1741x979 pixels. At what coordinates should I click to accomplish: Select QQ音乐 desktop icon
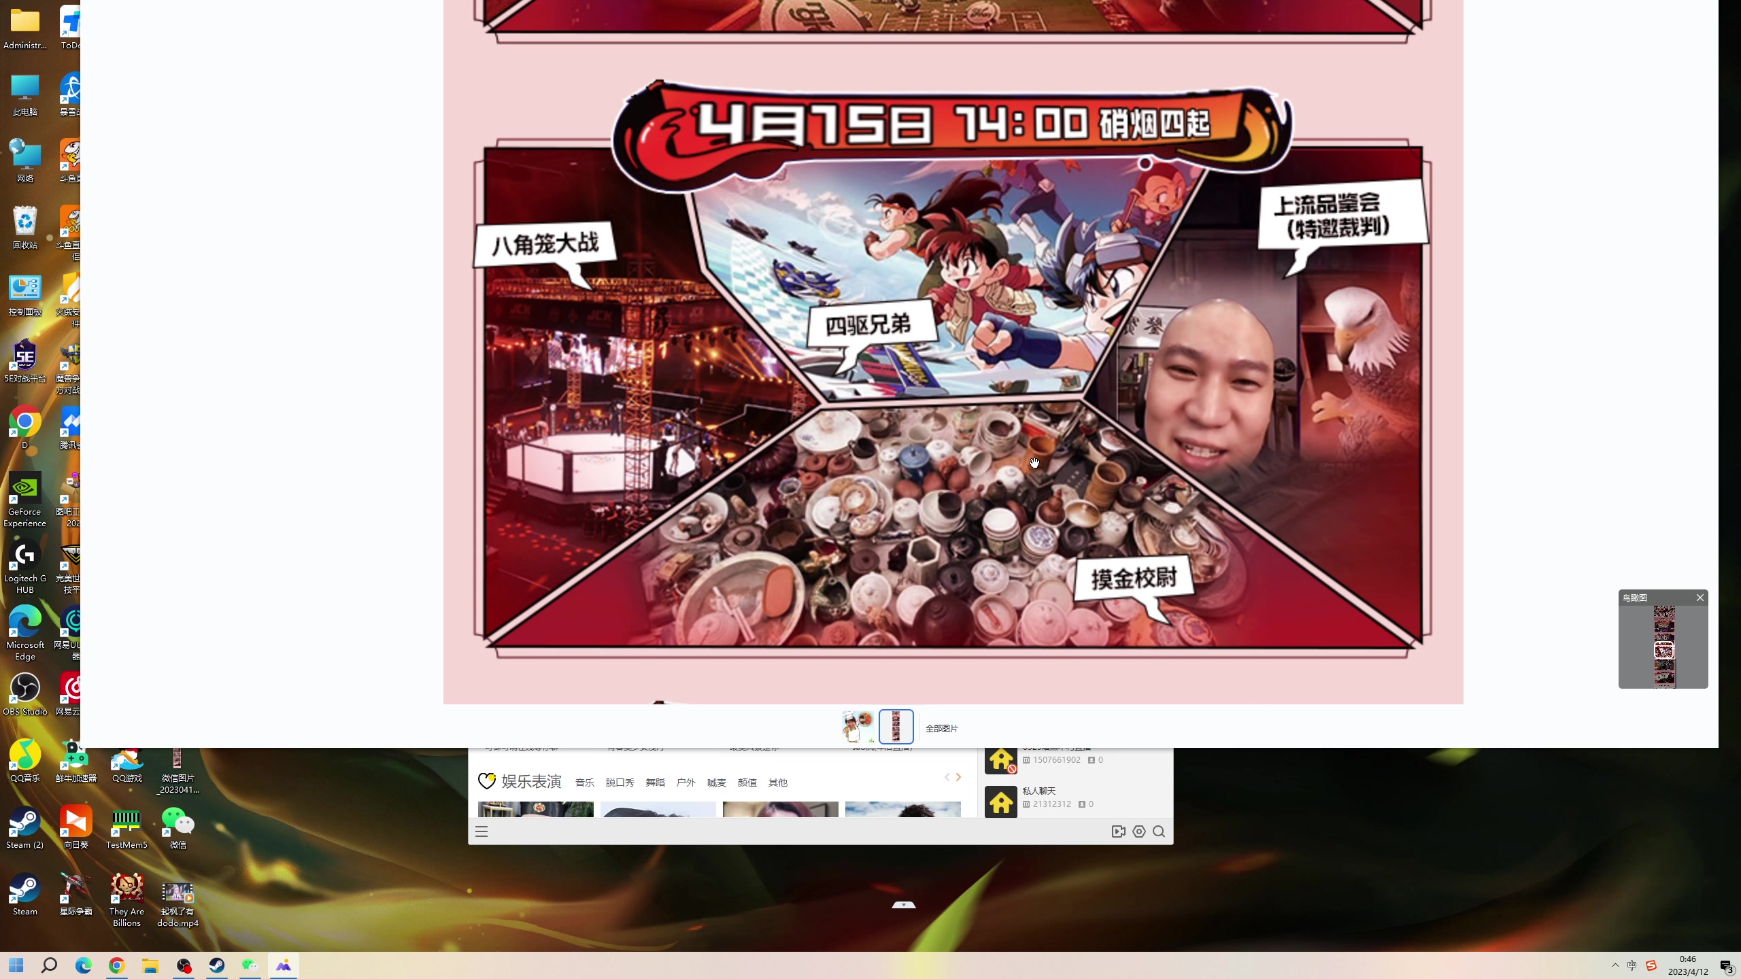tap(25, 761)
